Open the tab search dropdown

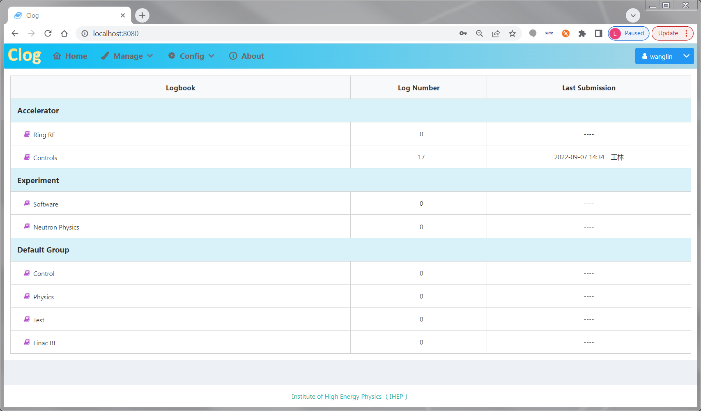click(633, 15)
